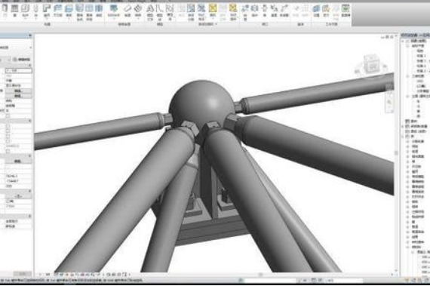Choose the Wall opening (墙) tool in Opening panel

point(265,11)
